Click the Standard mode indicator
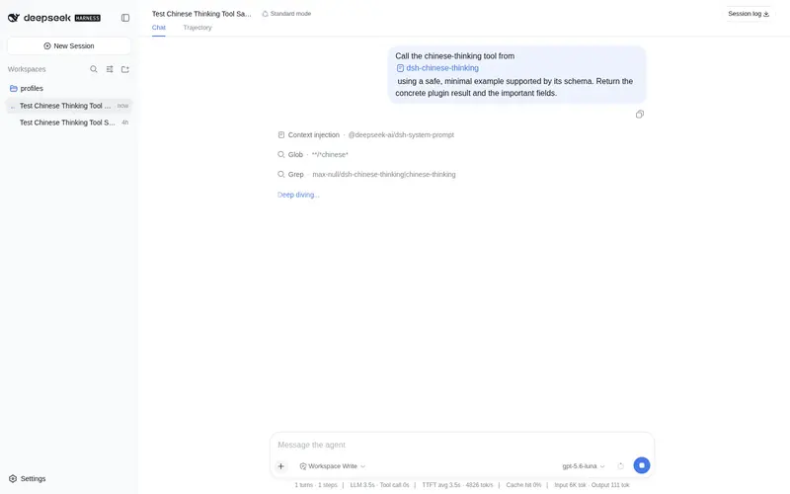This screenshot has width=790, height=494. (x=286, y=14)
